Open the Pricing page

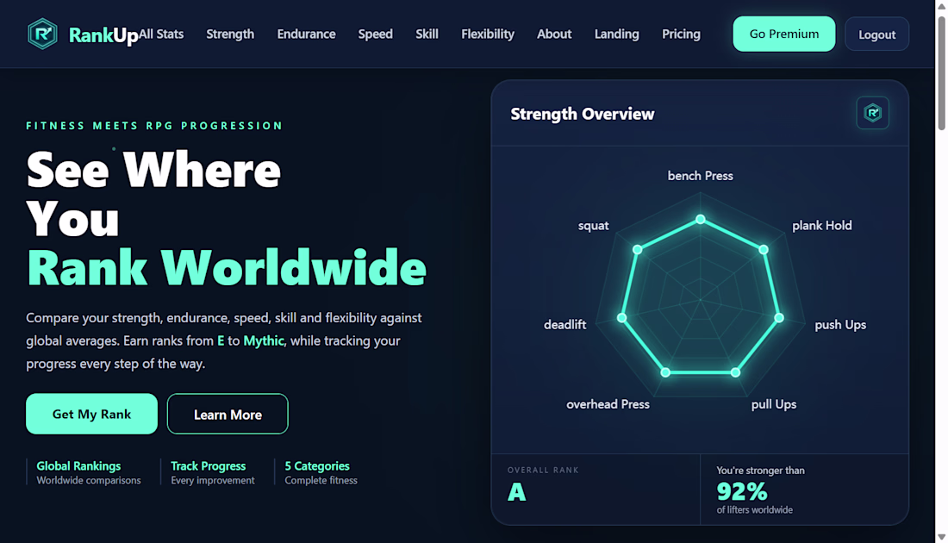tap(682, 34)
